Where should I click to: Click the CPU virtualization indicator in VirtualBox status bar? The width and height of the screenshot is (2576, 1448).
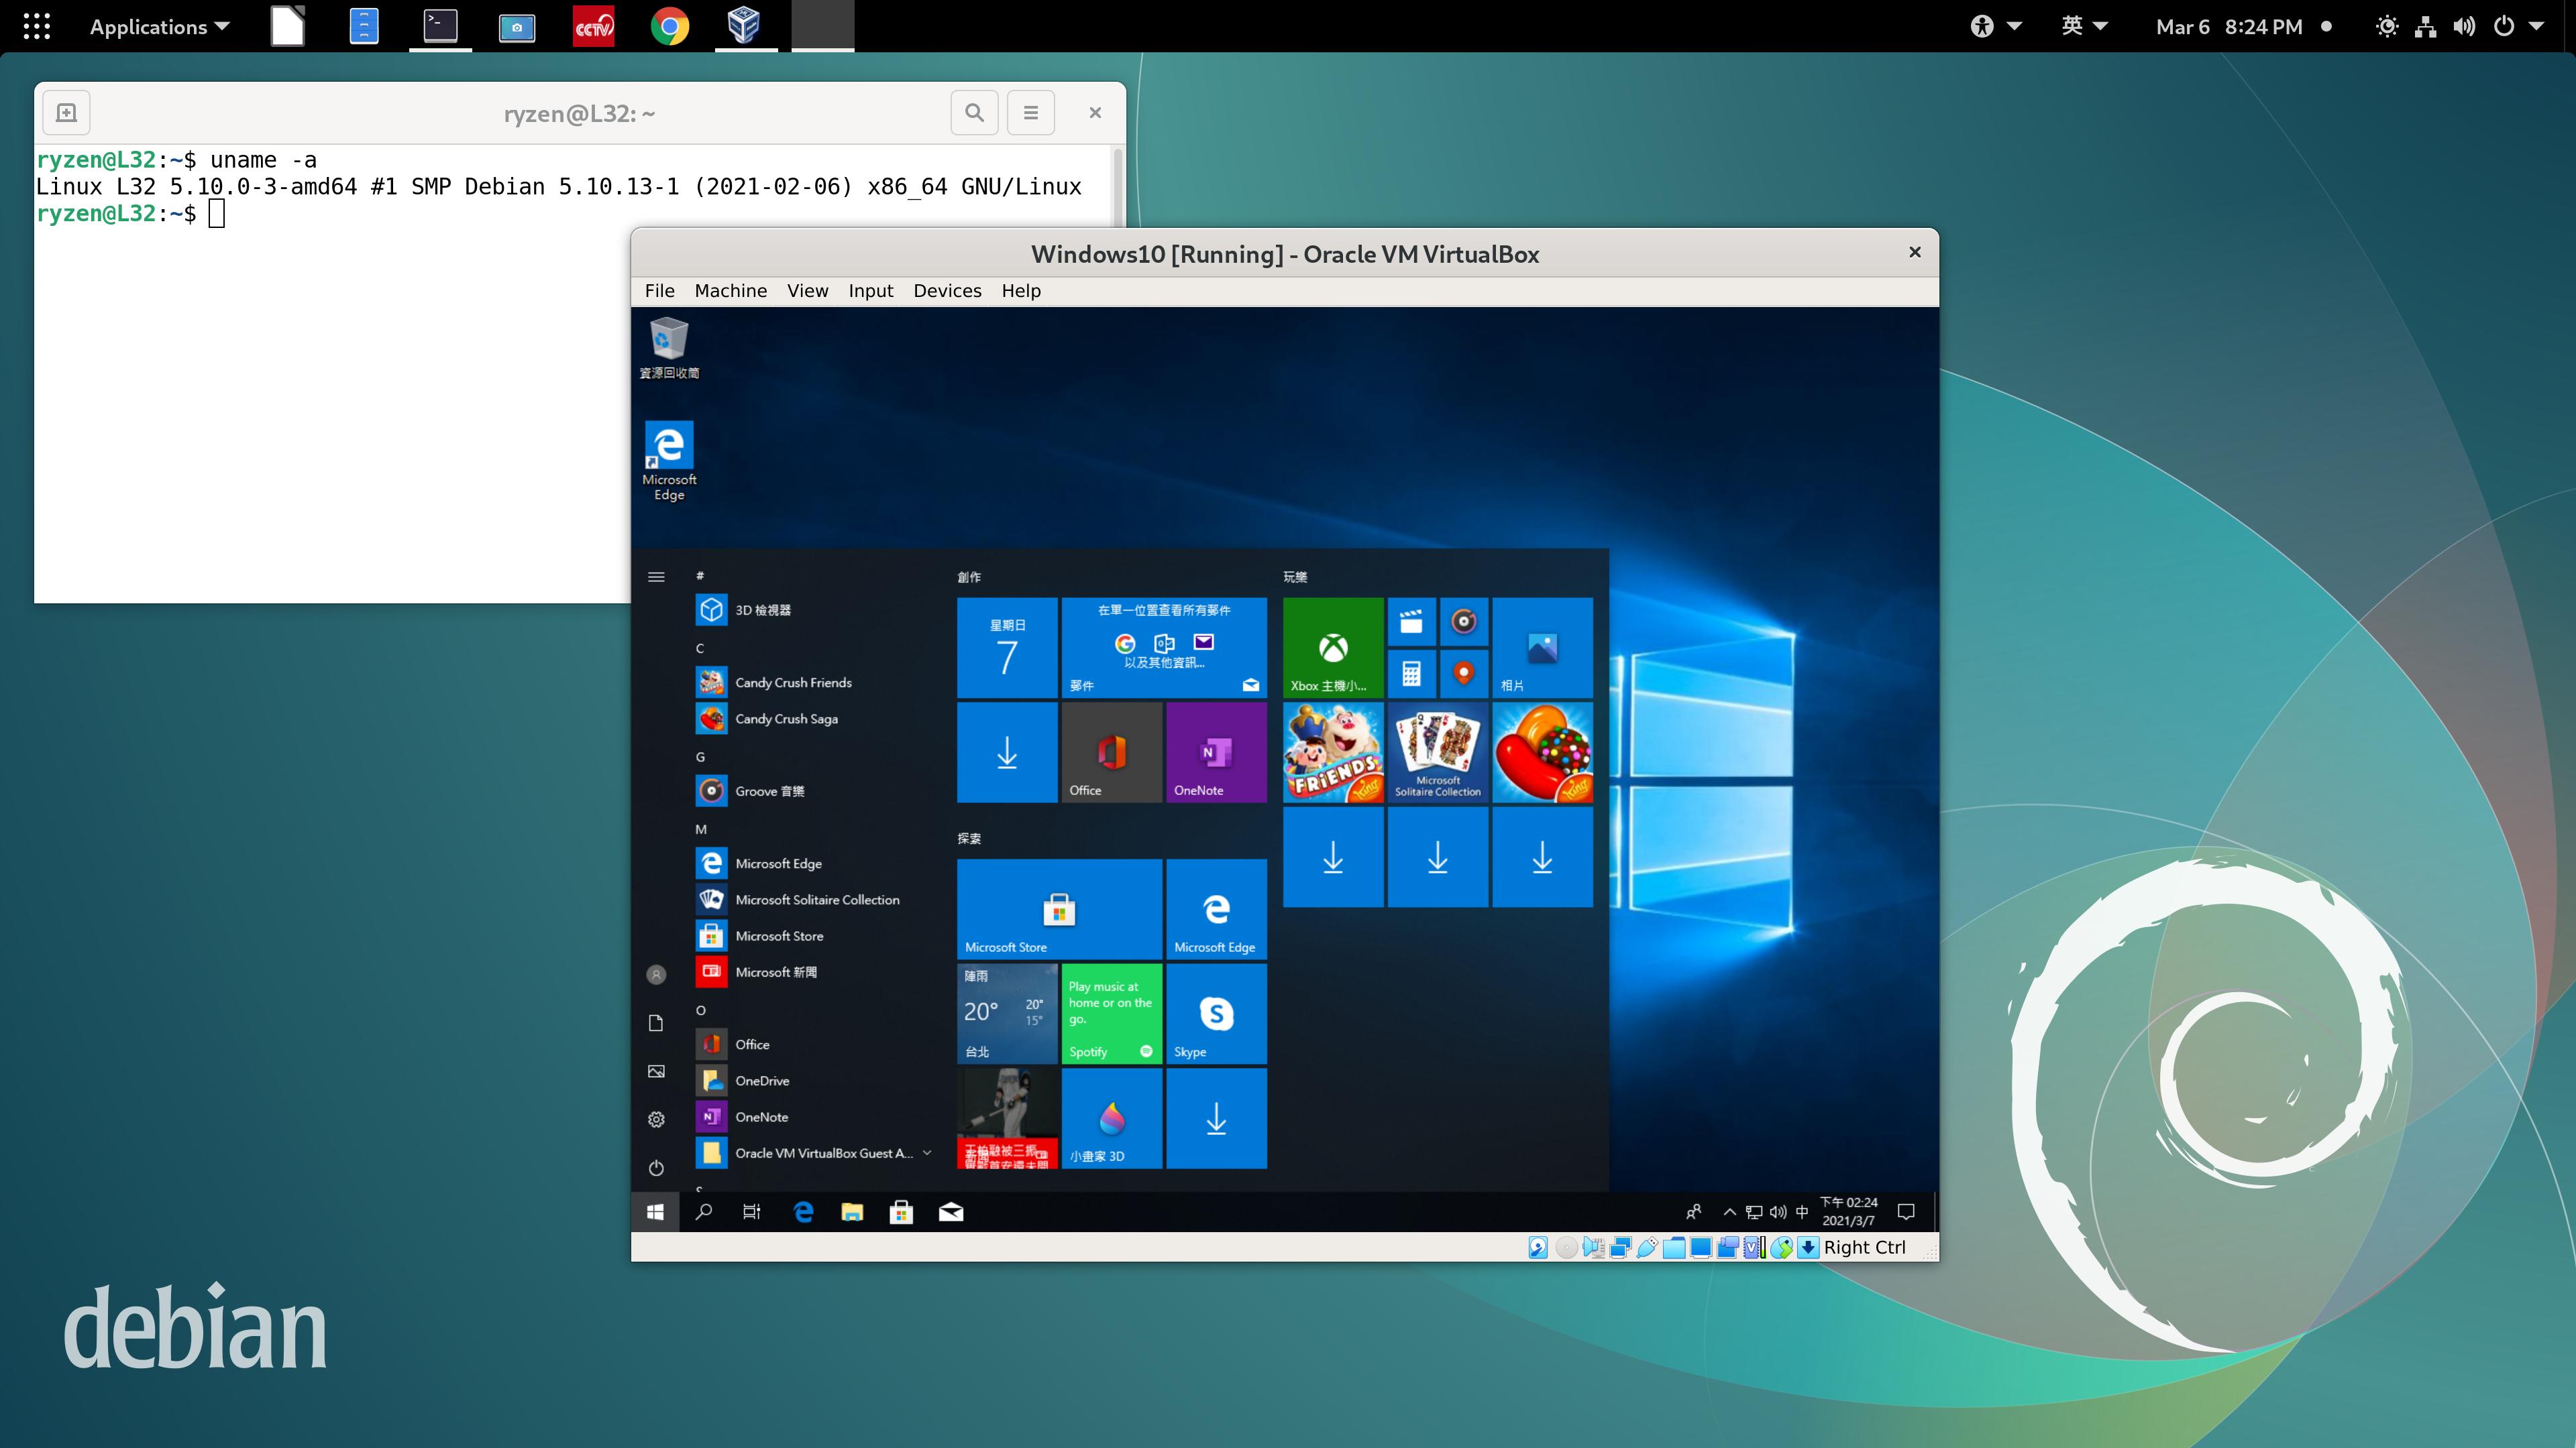pyautogui.click(x=1754, y=1247)
